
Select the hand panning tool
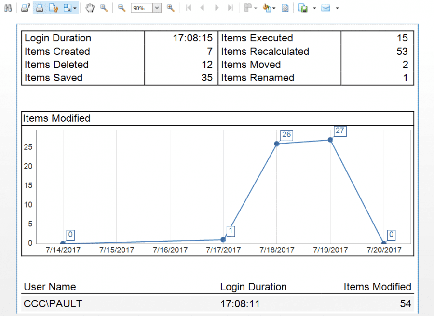(x=90, y=8)
